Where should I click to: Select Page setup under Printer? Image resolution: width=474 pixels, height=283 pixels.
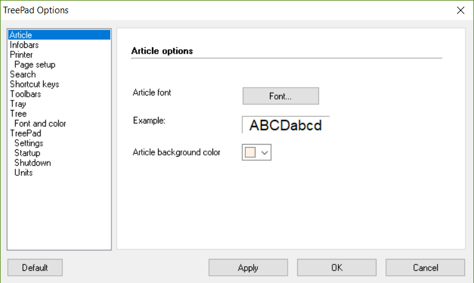click(x=35, y=65)
